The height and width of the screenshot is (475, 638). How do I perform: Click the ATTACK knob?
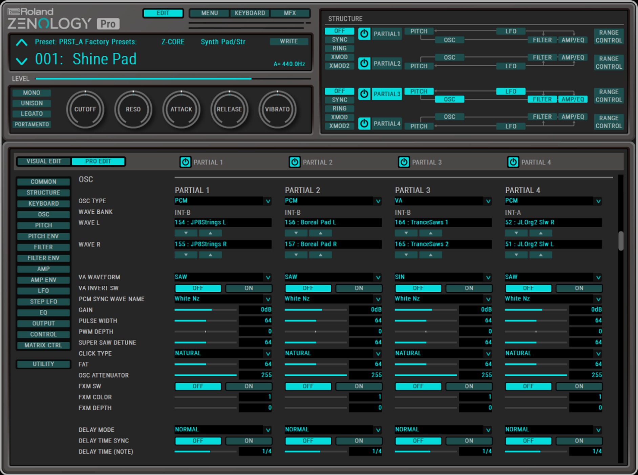click(x=181, y=109)
